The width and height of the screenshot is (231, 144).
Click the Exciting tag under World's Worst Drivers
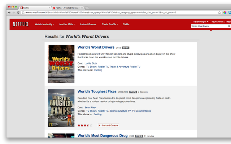point(98,70)
